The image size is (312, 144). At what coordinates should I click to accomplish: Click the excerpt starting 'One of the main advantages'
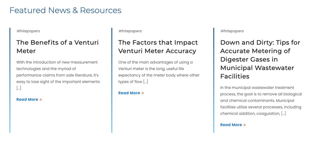159,72
